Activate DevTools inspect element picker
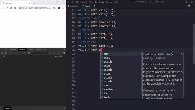Image resolution: width=195 pixels, height=110 pixels. 2,50
